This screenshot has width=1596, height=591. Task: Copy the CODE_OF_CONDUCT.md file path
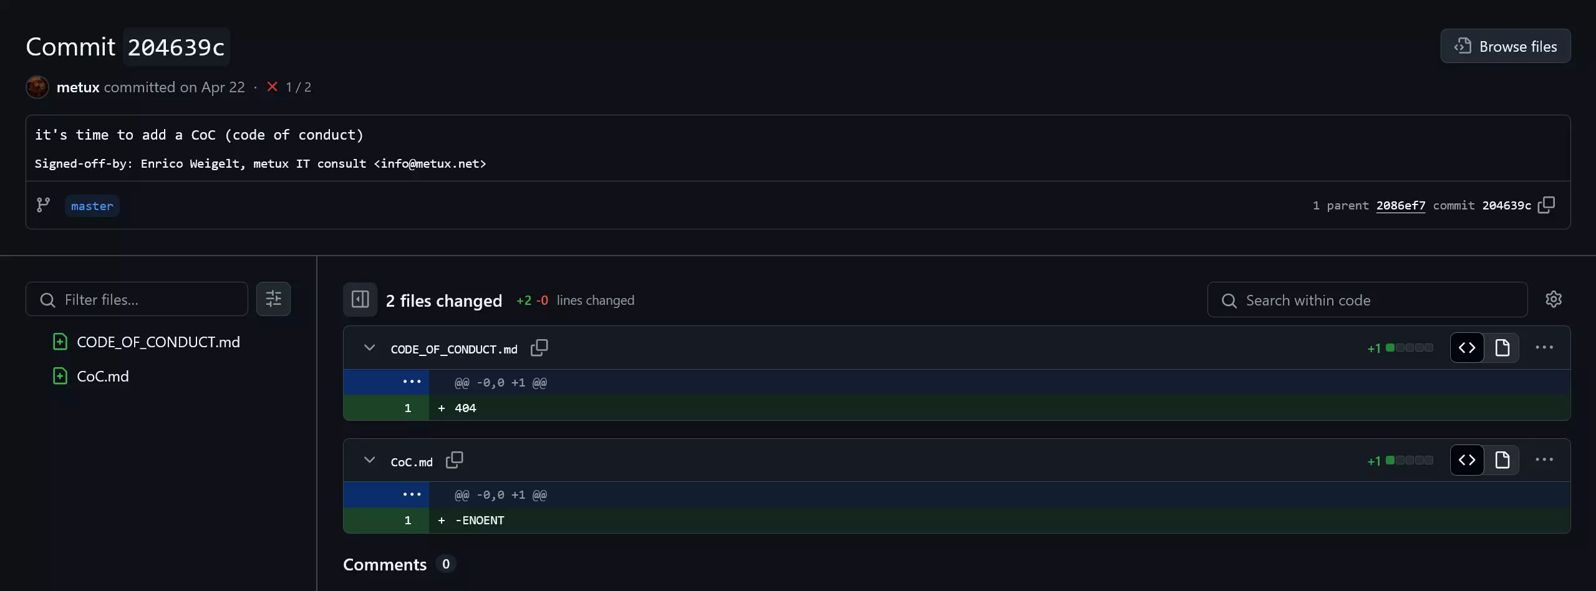539,348
